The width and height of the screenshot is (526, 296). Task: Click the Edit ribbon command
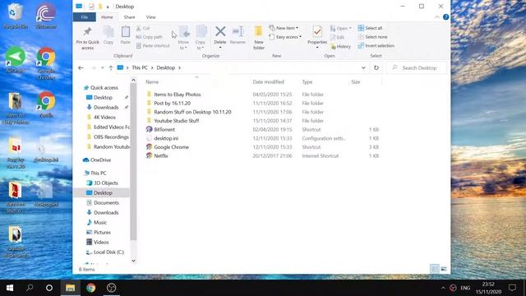(x=337, y=37)
